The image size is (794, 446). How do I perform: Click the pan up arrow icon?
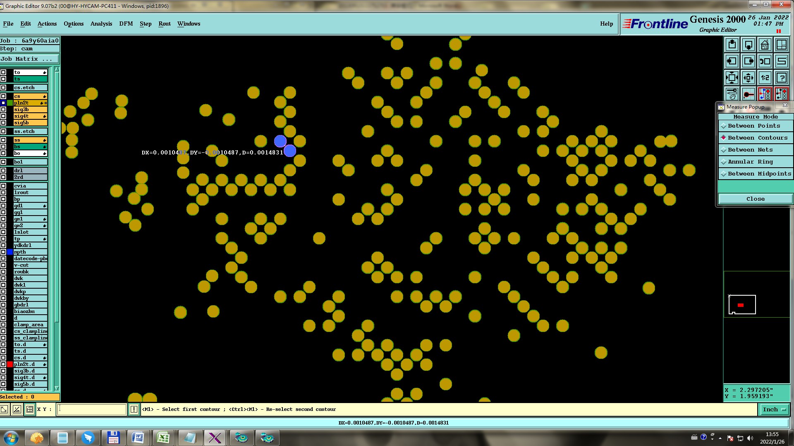pos(732,45)
